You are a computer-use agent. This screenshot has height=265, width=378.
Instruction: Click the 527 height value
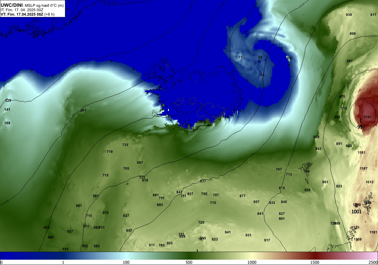click(70, 231)
